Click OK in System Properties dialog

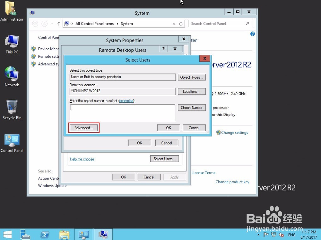(x=124, y=177)
